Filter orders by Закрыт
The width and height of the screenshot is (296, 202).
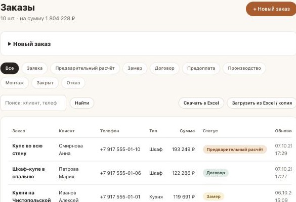click(45, 83)
